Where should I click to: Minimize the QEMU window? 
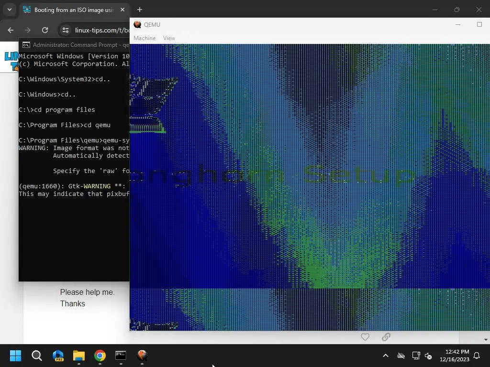(x=458, y=24)
